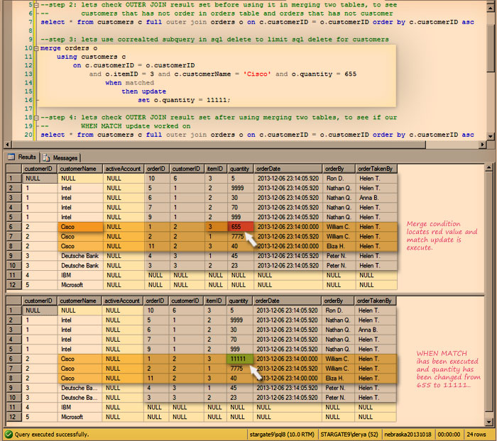
Task: Click orderTakenBy column header in first grid
Action: pos(375,169)
